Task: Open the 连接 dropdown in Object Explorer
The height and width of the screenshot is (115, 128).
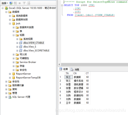Action: coord(5,3)
